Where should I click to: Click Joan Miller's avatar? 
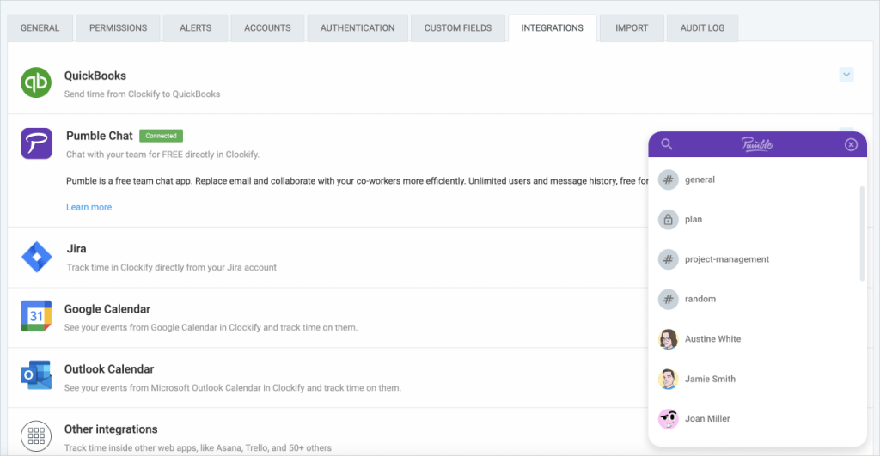668,419
